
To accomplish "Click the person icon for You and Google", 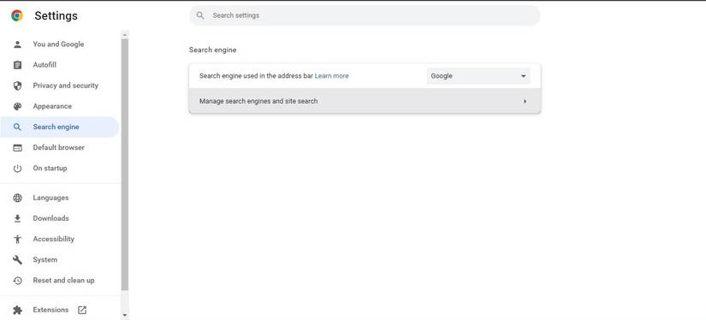I will (x=18, y=44).
